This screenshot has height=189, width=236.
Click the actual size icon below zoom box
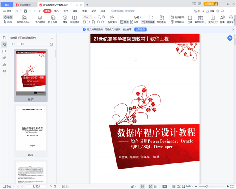pos(84,22)
